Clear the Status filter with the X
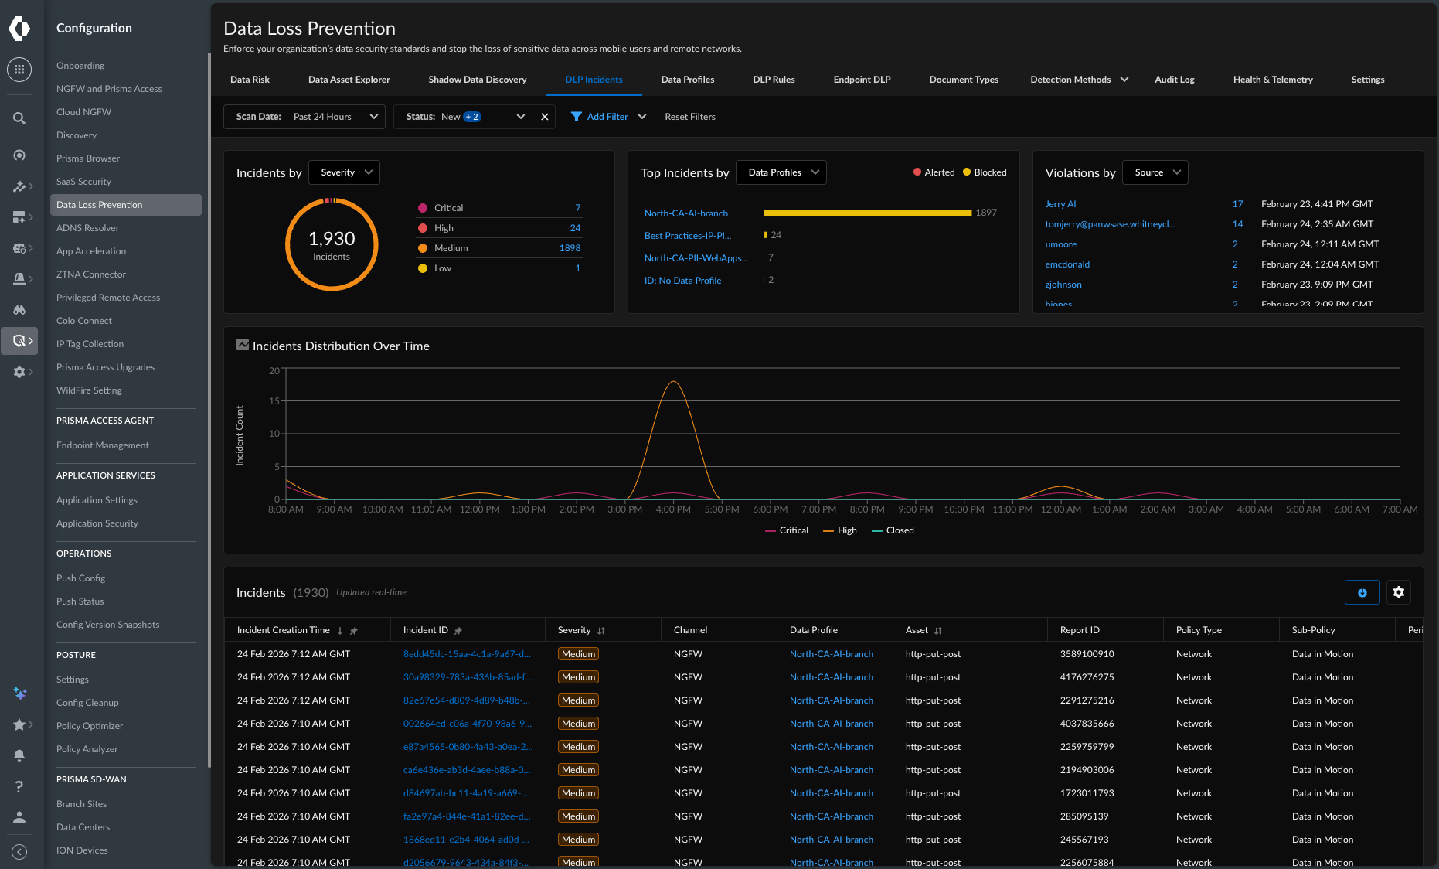1439x869 pixels. coord(545,117)
